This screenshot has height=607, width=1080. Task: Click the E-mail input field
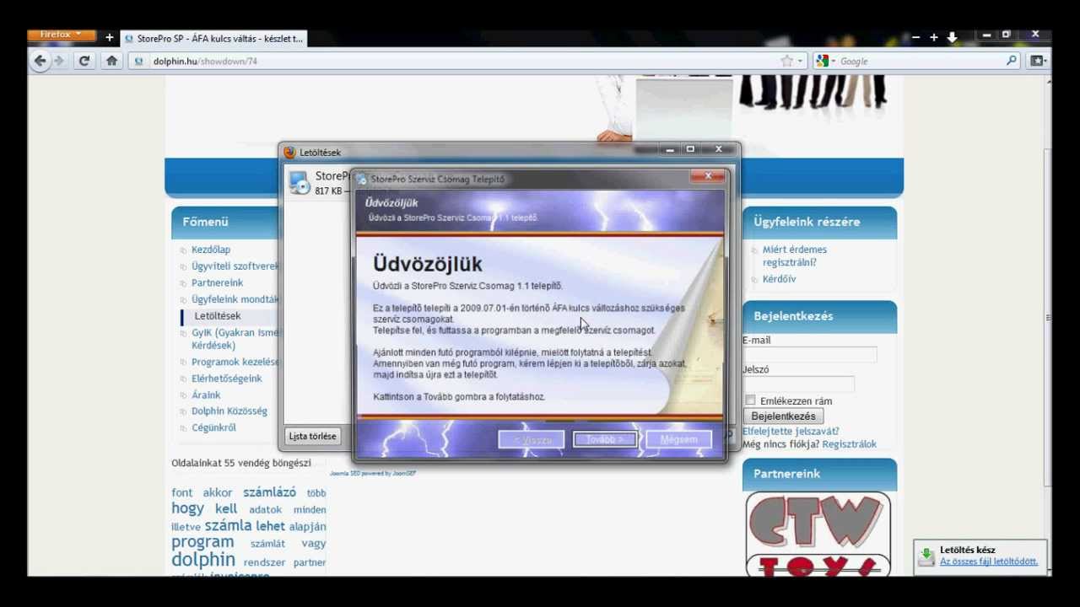pyautogui.click(x=810, y=355)
